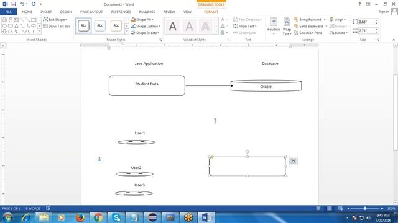Collapse the ribbon with the arrow
Image resolution: width=398 pixels, height=223 pixels.
pos(394,40)
